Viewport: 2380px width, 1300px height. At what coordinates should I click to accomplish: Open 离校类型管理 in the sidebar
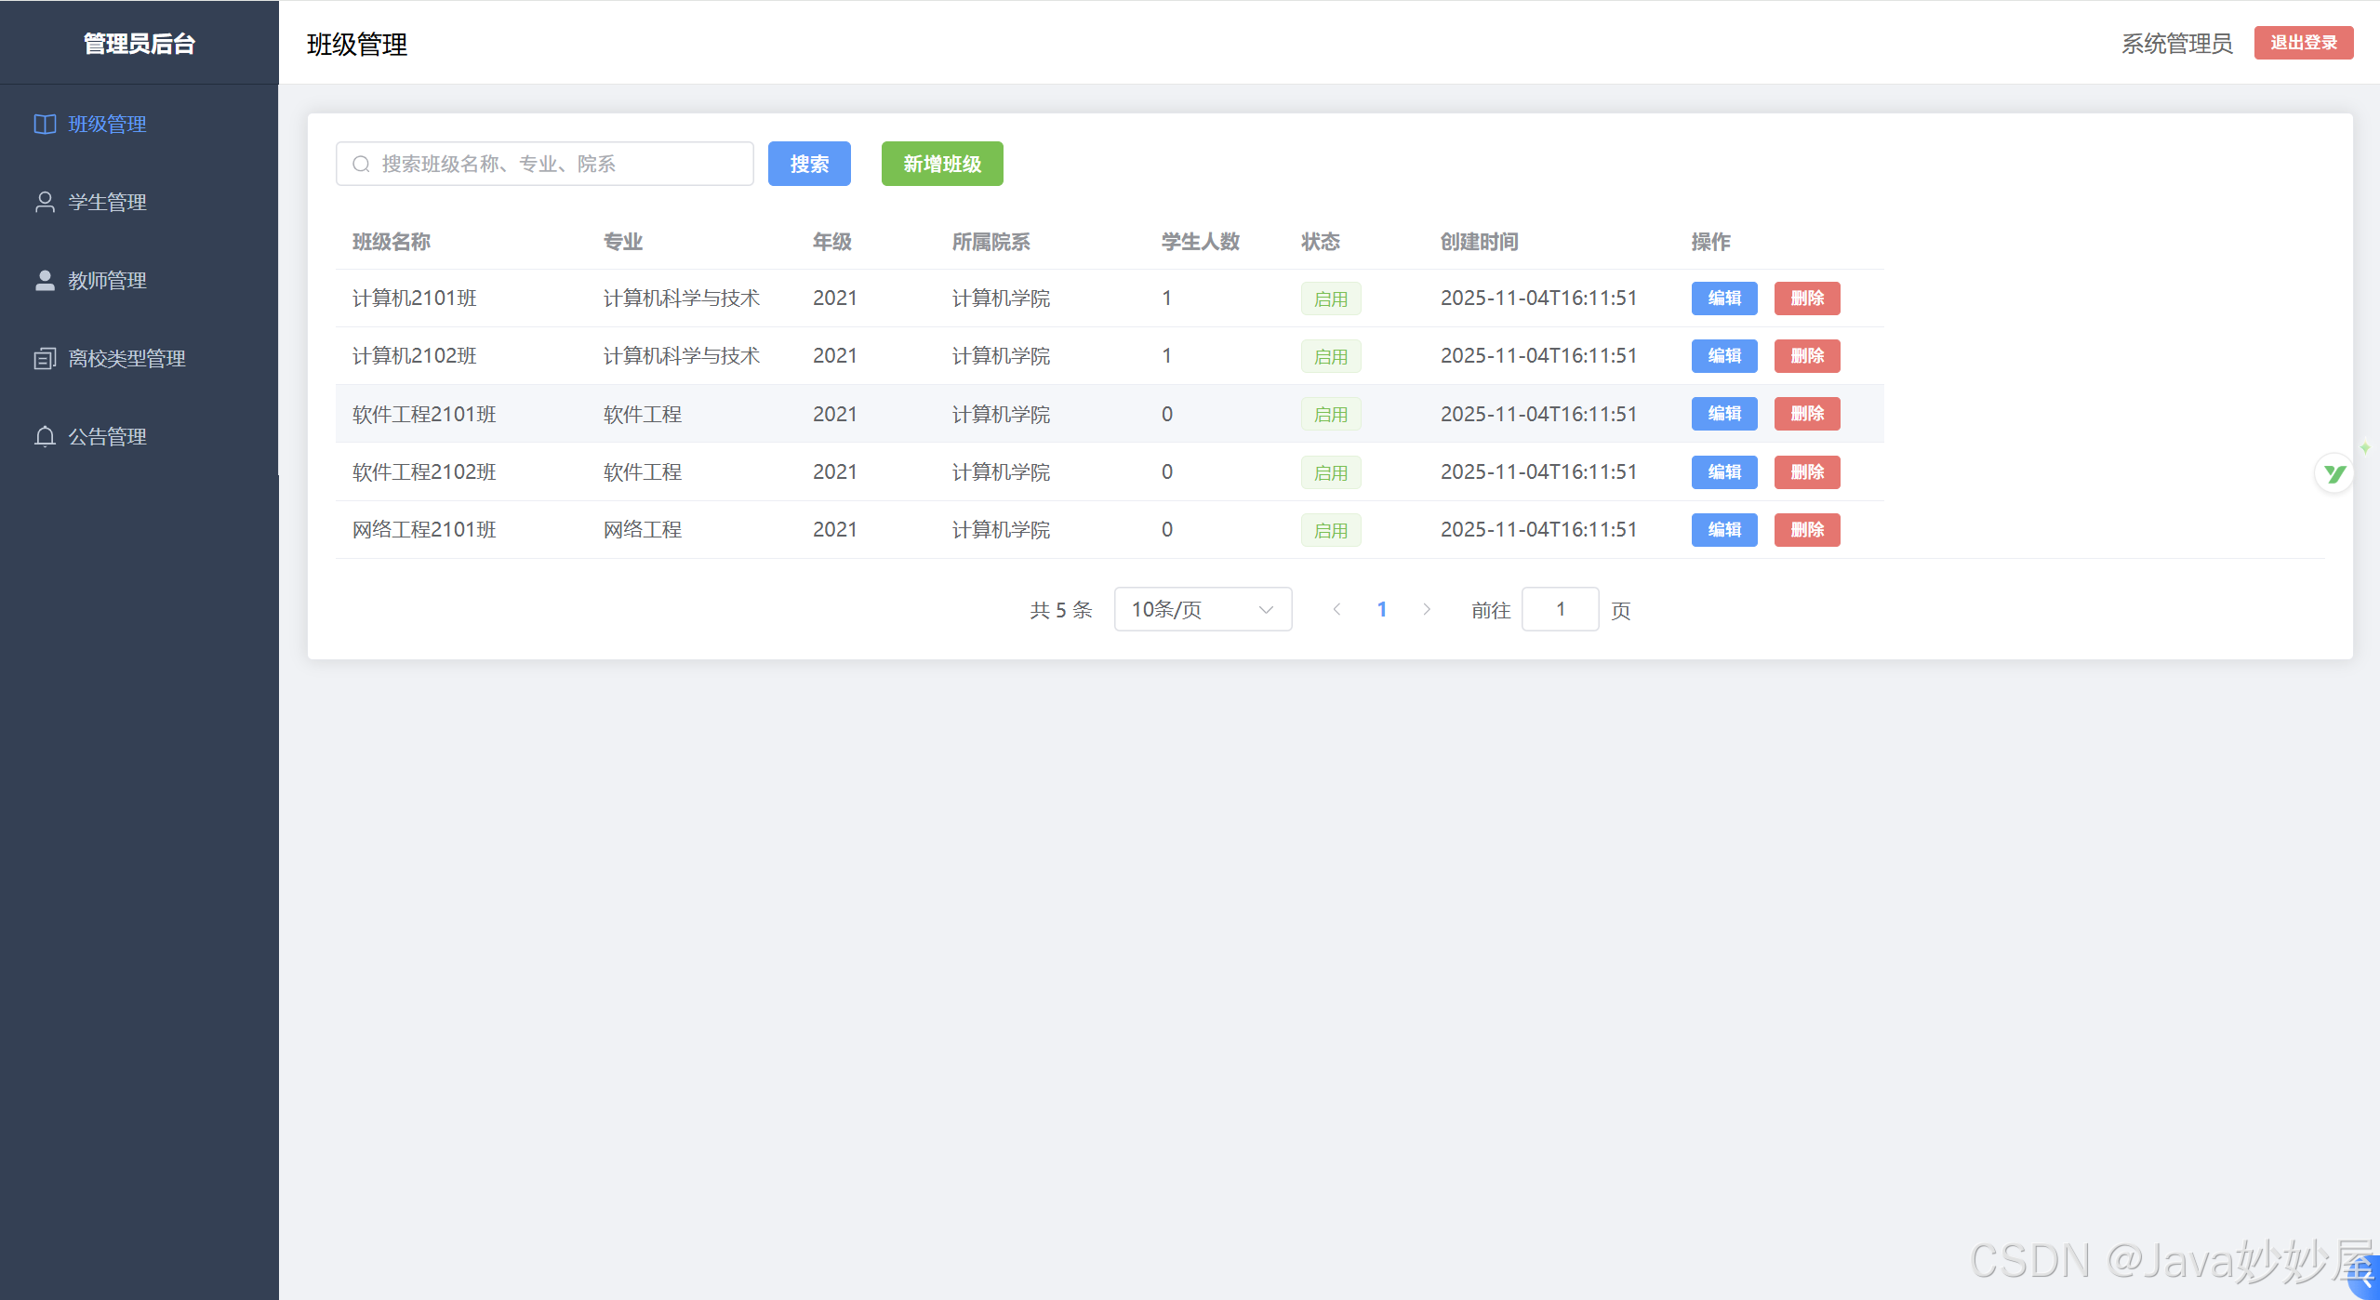tap(140, 359)
